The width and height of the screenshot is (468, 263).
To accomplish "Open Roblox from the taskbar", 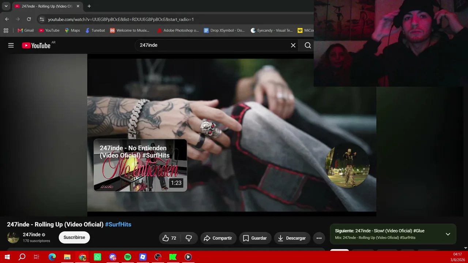I will (143, 257).
